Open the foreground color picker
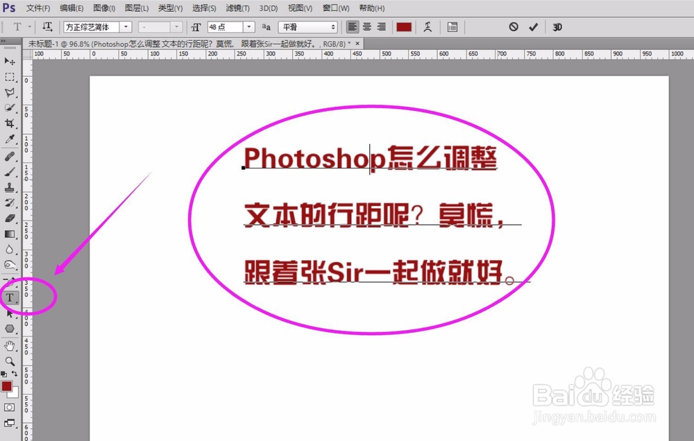The image size is (694, 441). pos(6,386)
